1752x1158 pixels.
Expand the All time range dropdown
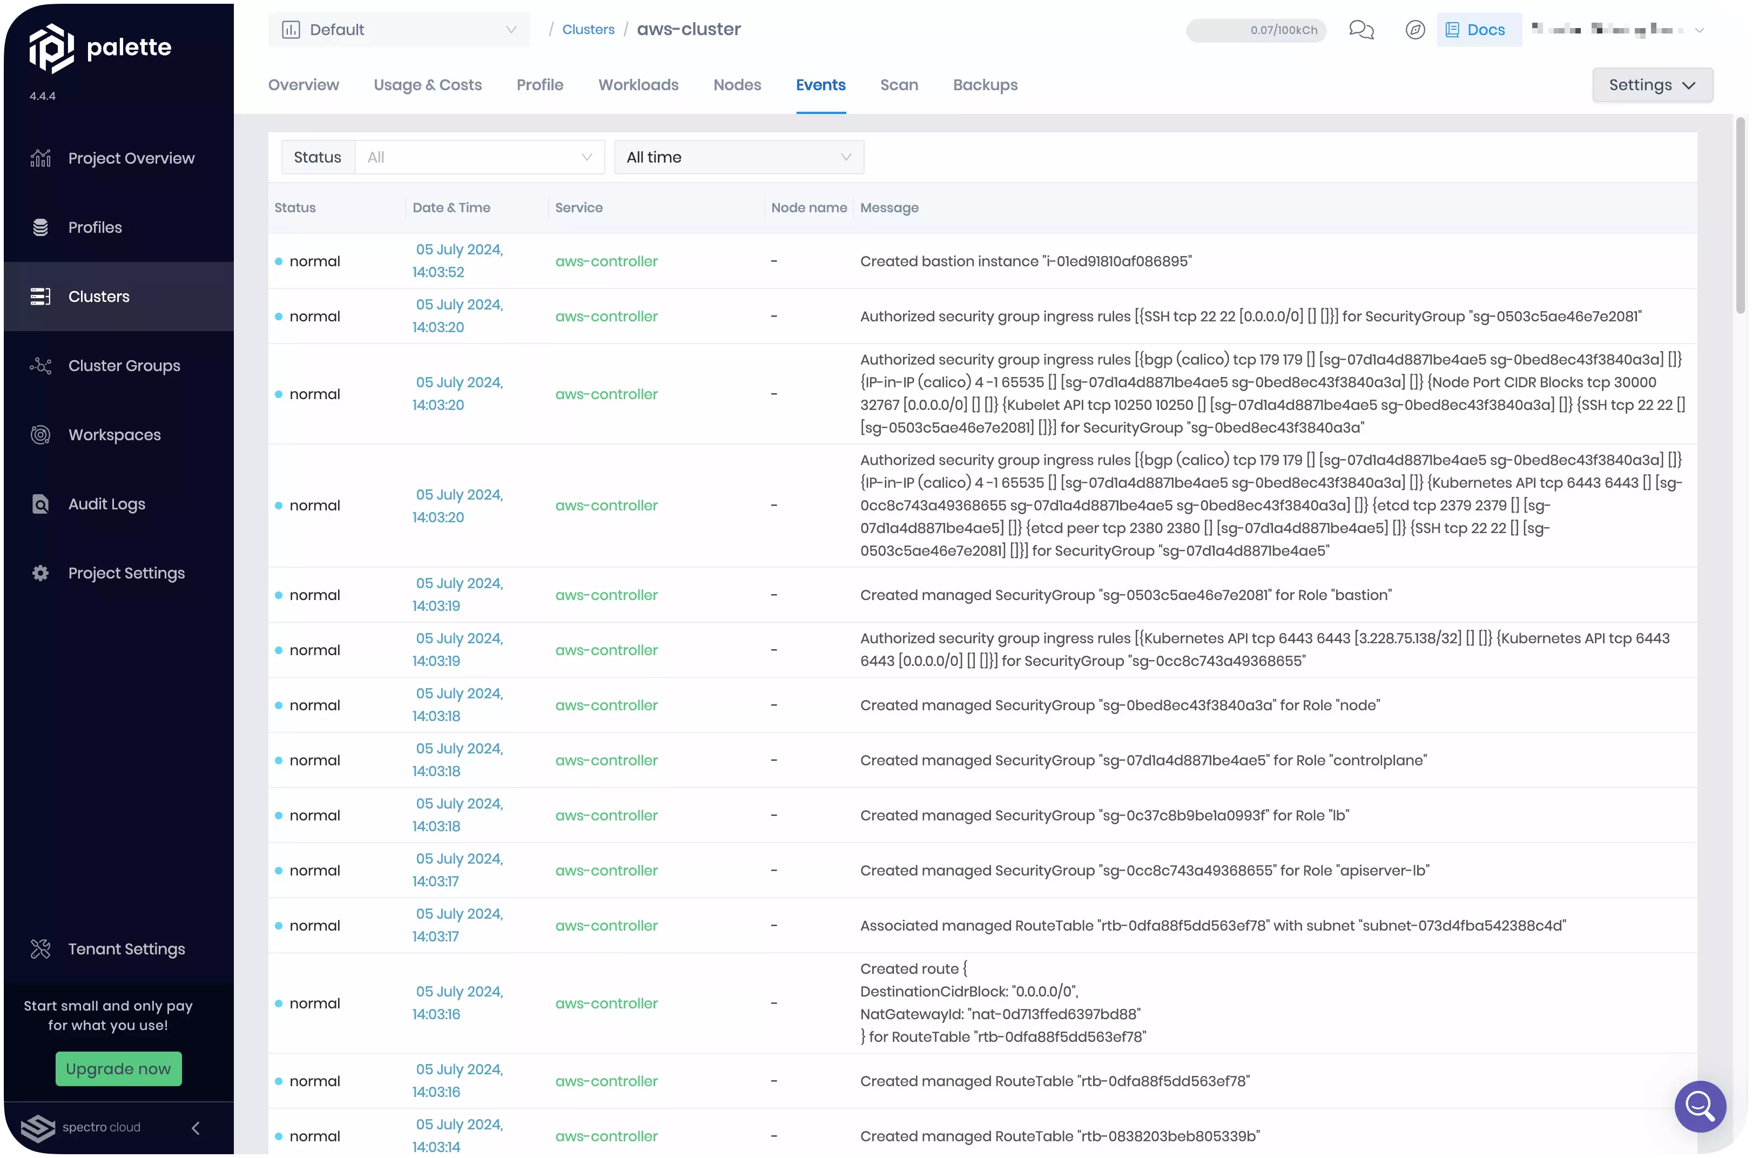click(738, 157)
